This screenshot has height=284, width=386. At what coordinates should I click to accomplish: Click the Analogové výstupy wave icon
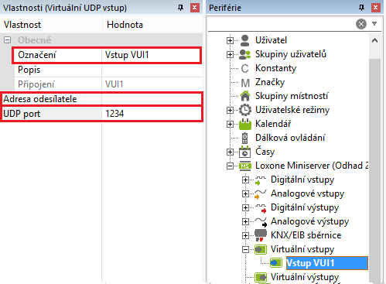[x=261, y=221]
